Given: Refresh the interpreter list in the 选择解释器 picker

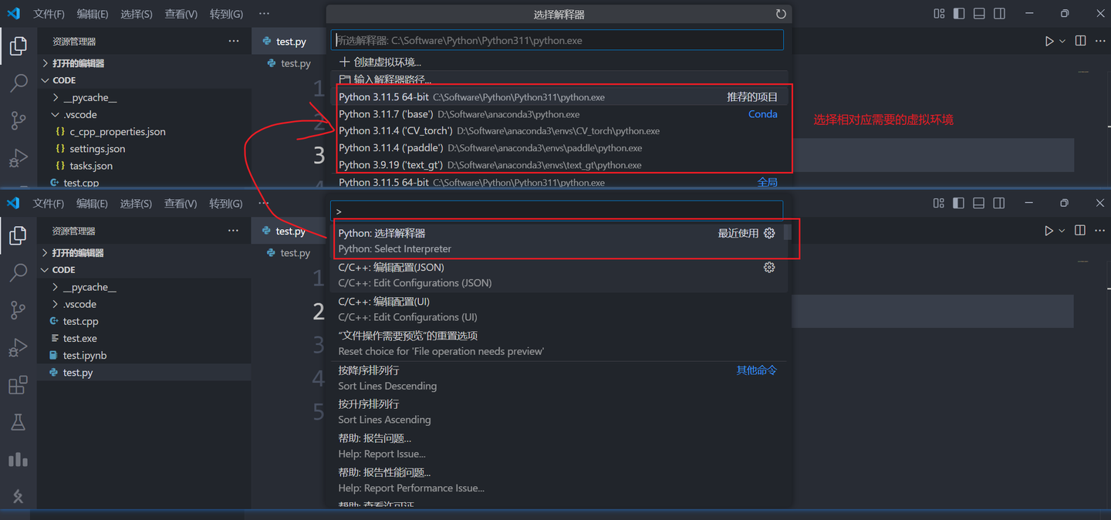Looking at the screenshot, I should 781,14.
